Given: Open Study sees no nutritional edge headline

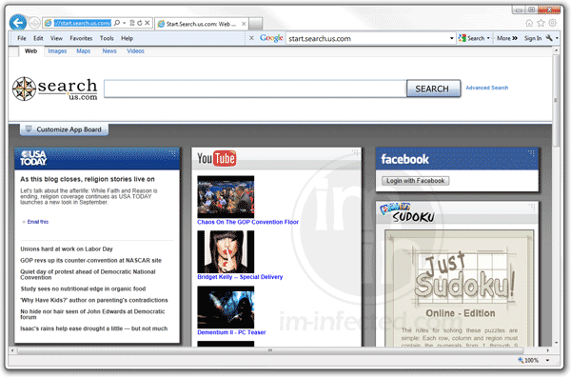Looking at the screenshot, I should [x=83, y=288].
